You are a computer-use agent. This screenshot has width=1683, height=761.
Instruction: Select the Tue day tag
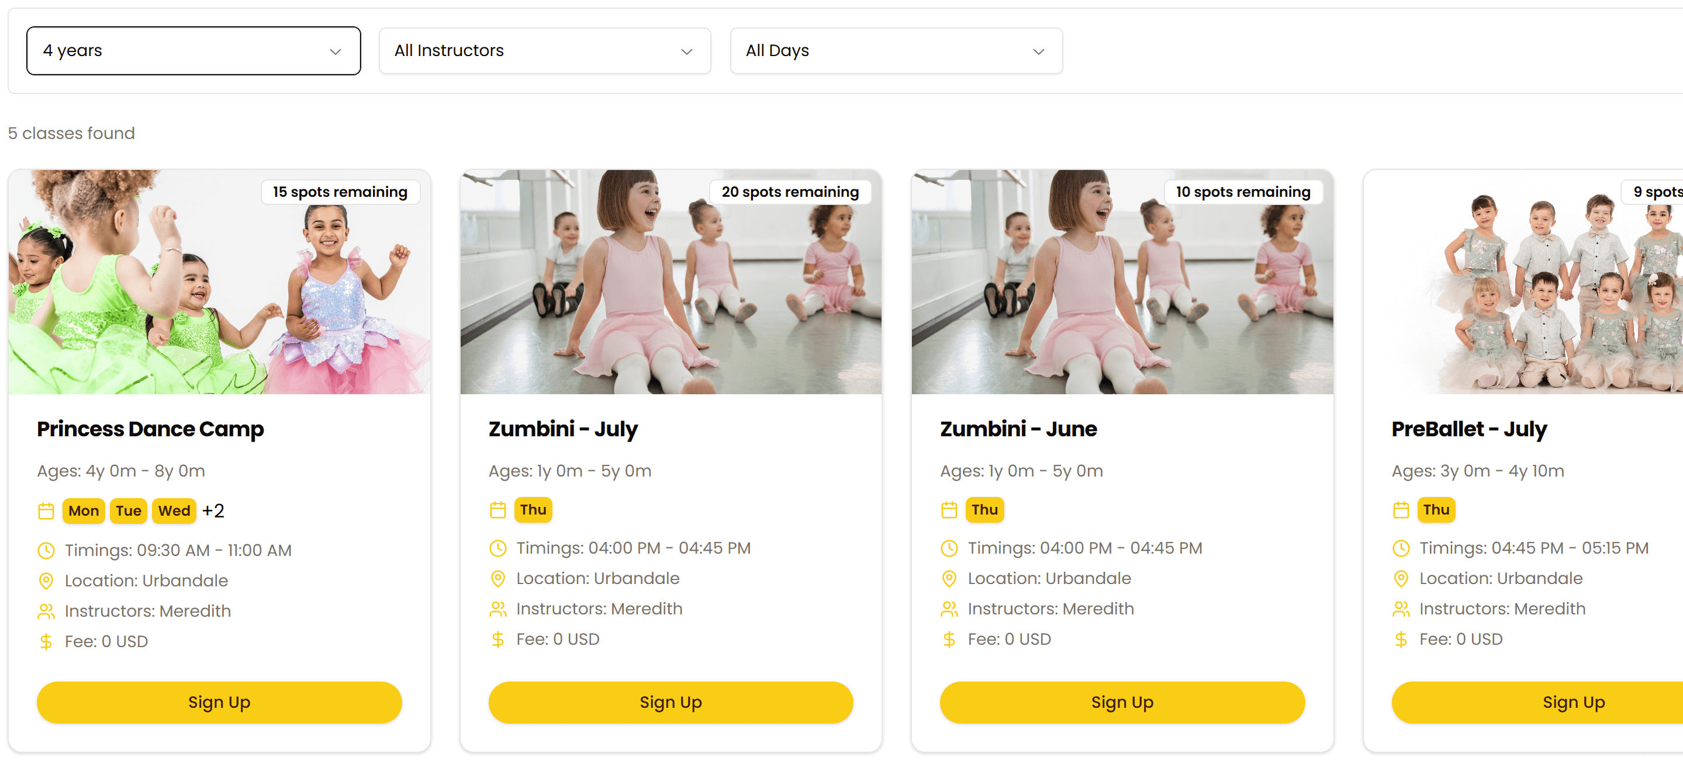129,511
